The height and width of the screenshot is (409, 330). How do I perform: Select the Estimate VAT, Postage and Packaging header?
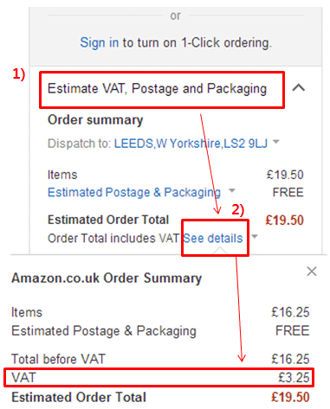[x=157, y=88]
